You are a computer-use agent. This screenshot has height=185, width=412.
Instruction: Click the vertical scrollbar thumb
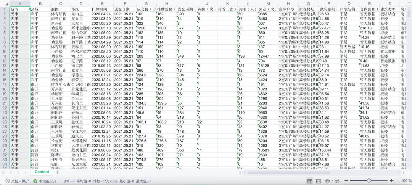pyautogui.click(x=410, y=13)
